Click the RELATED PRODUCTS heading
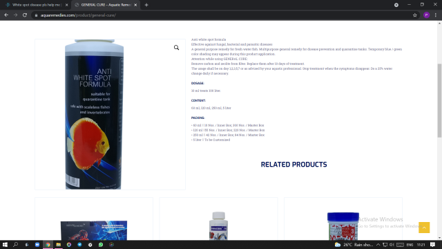This screenshot has height=249, width=442. [294, 165]
